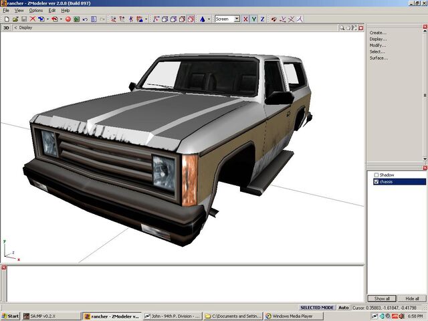Open the Edit menu
Image resolution: width=428 pixels, height=321 pixels.
[x=52, y=11]
